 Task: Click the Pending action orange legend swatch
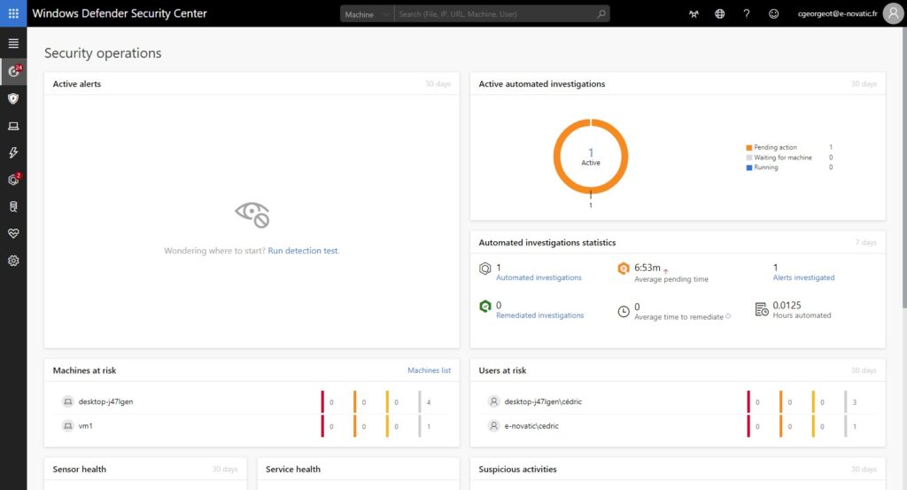point(749,147)
